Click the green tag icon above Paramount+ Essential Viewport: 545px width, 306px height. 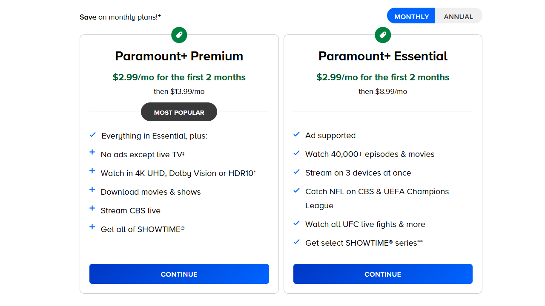[383, 35]
